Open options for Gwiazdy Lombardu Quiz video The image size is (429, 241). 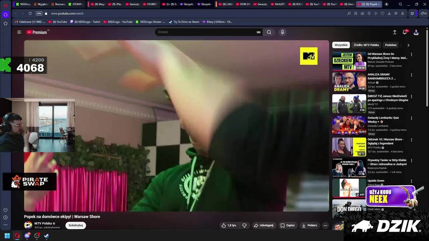[411, 118]
